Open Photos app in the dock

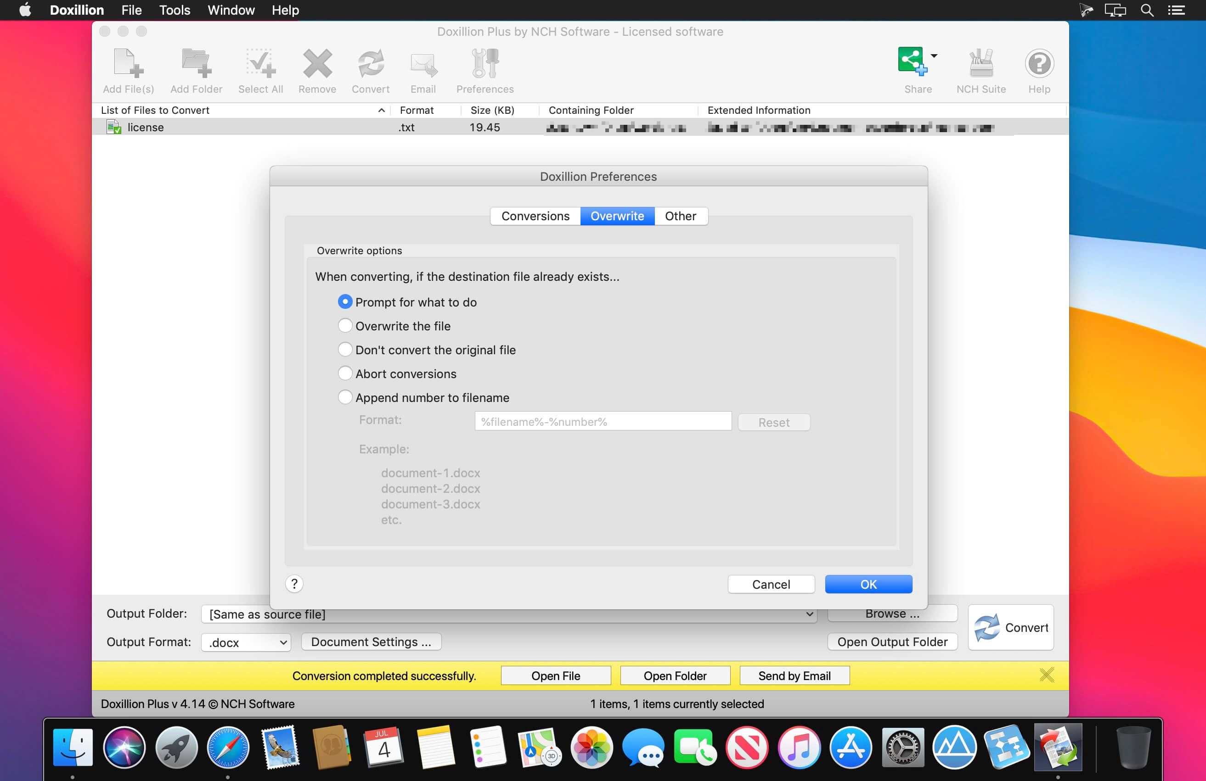[592, 747]
